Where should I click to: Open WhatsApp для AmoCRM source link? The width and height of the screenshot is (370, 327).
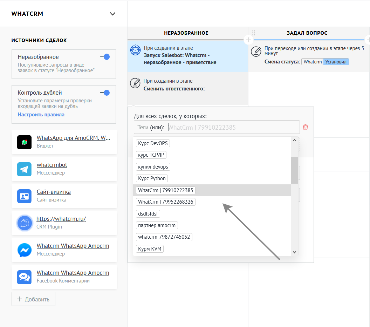point(73,138)
